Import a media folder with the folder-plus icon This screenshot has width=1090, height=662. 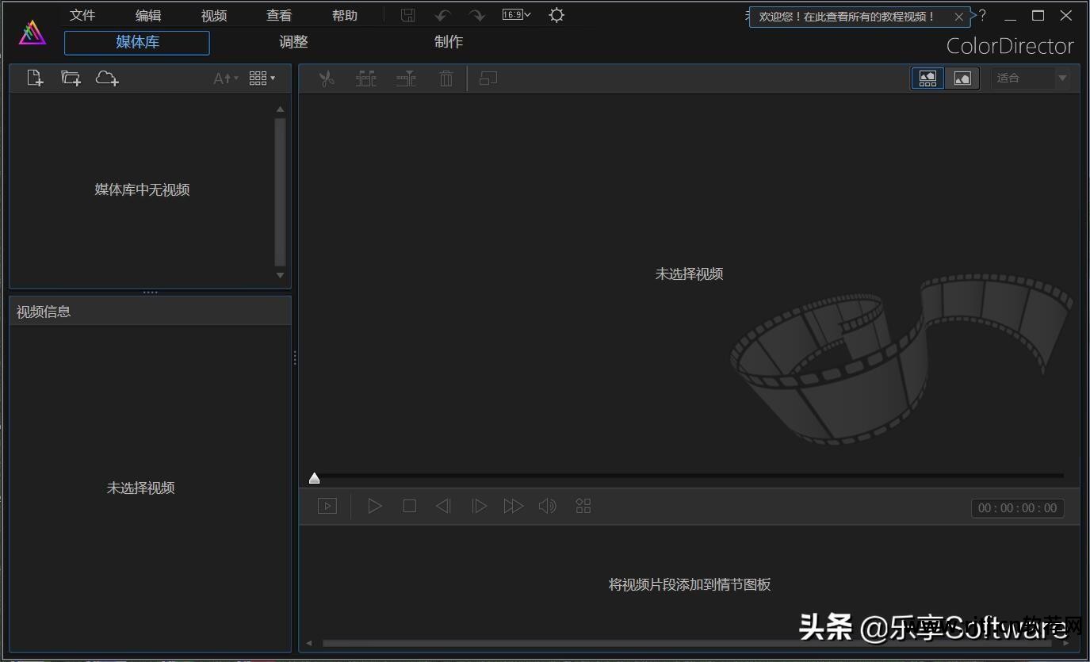tap(71, 78)
